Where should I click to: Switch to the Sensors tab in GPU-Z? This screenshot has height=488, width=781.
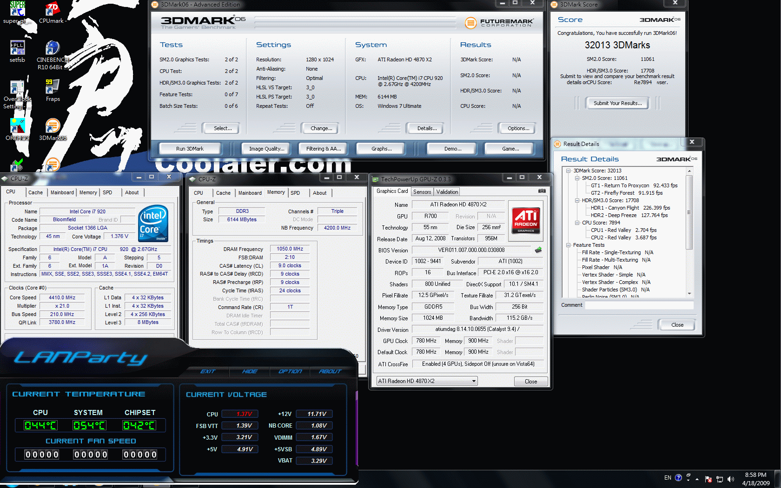(422, 191)
